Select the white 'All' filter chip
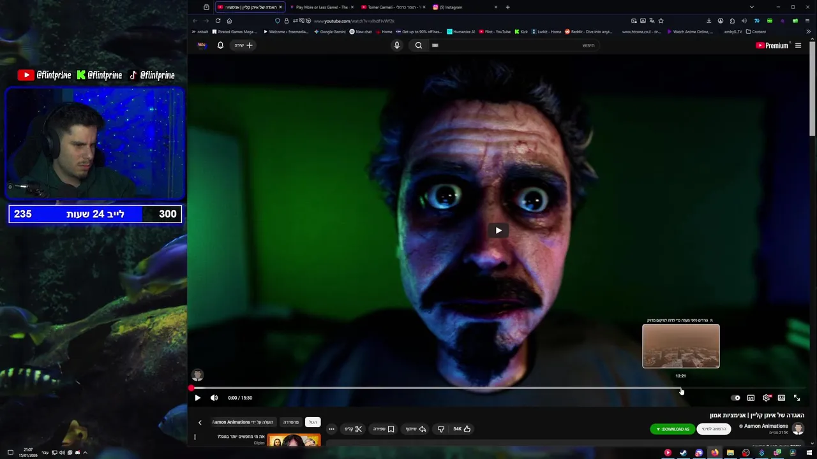Image resolution: width=817 pixels, height=459 pixels. tap(313, 422)
